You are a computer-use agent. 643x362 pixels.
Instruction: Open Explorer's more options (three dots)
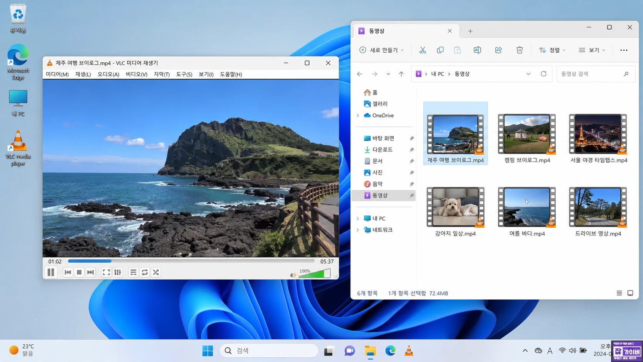[x=624, y=50]
